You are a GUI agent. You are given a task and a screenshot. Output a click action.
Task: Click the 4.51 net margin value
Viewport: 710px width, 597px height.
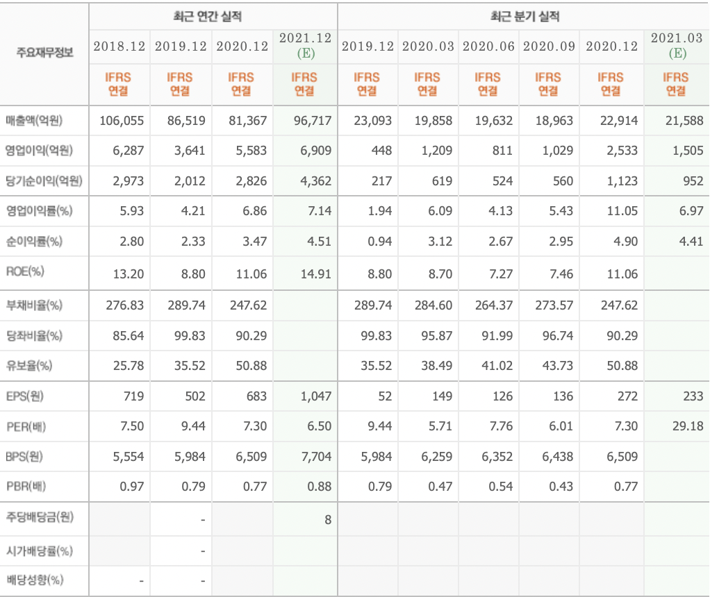320,242
